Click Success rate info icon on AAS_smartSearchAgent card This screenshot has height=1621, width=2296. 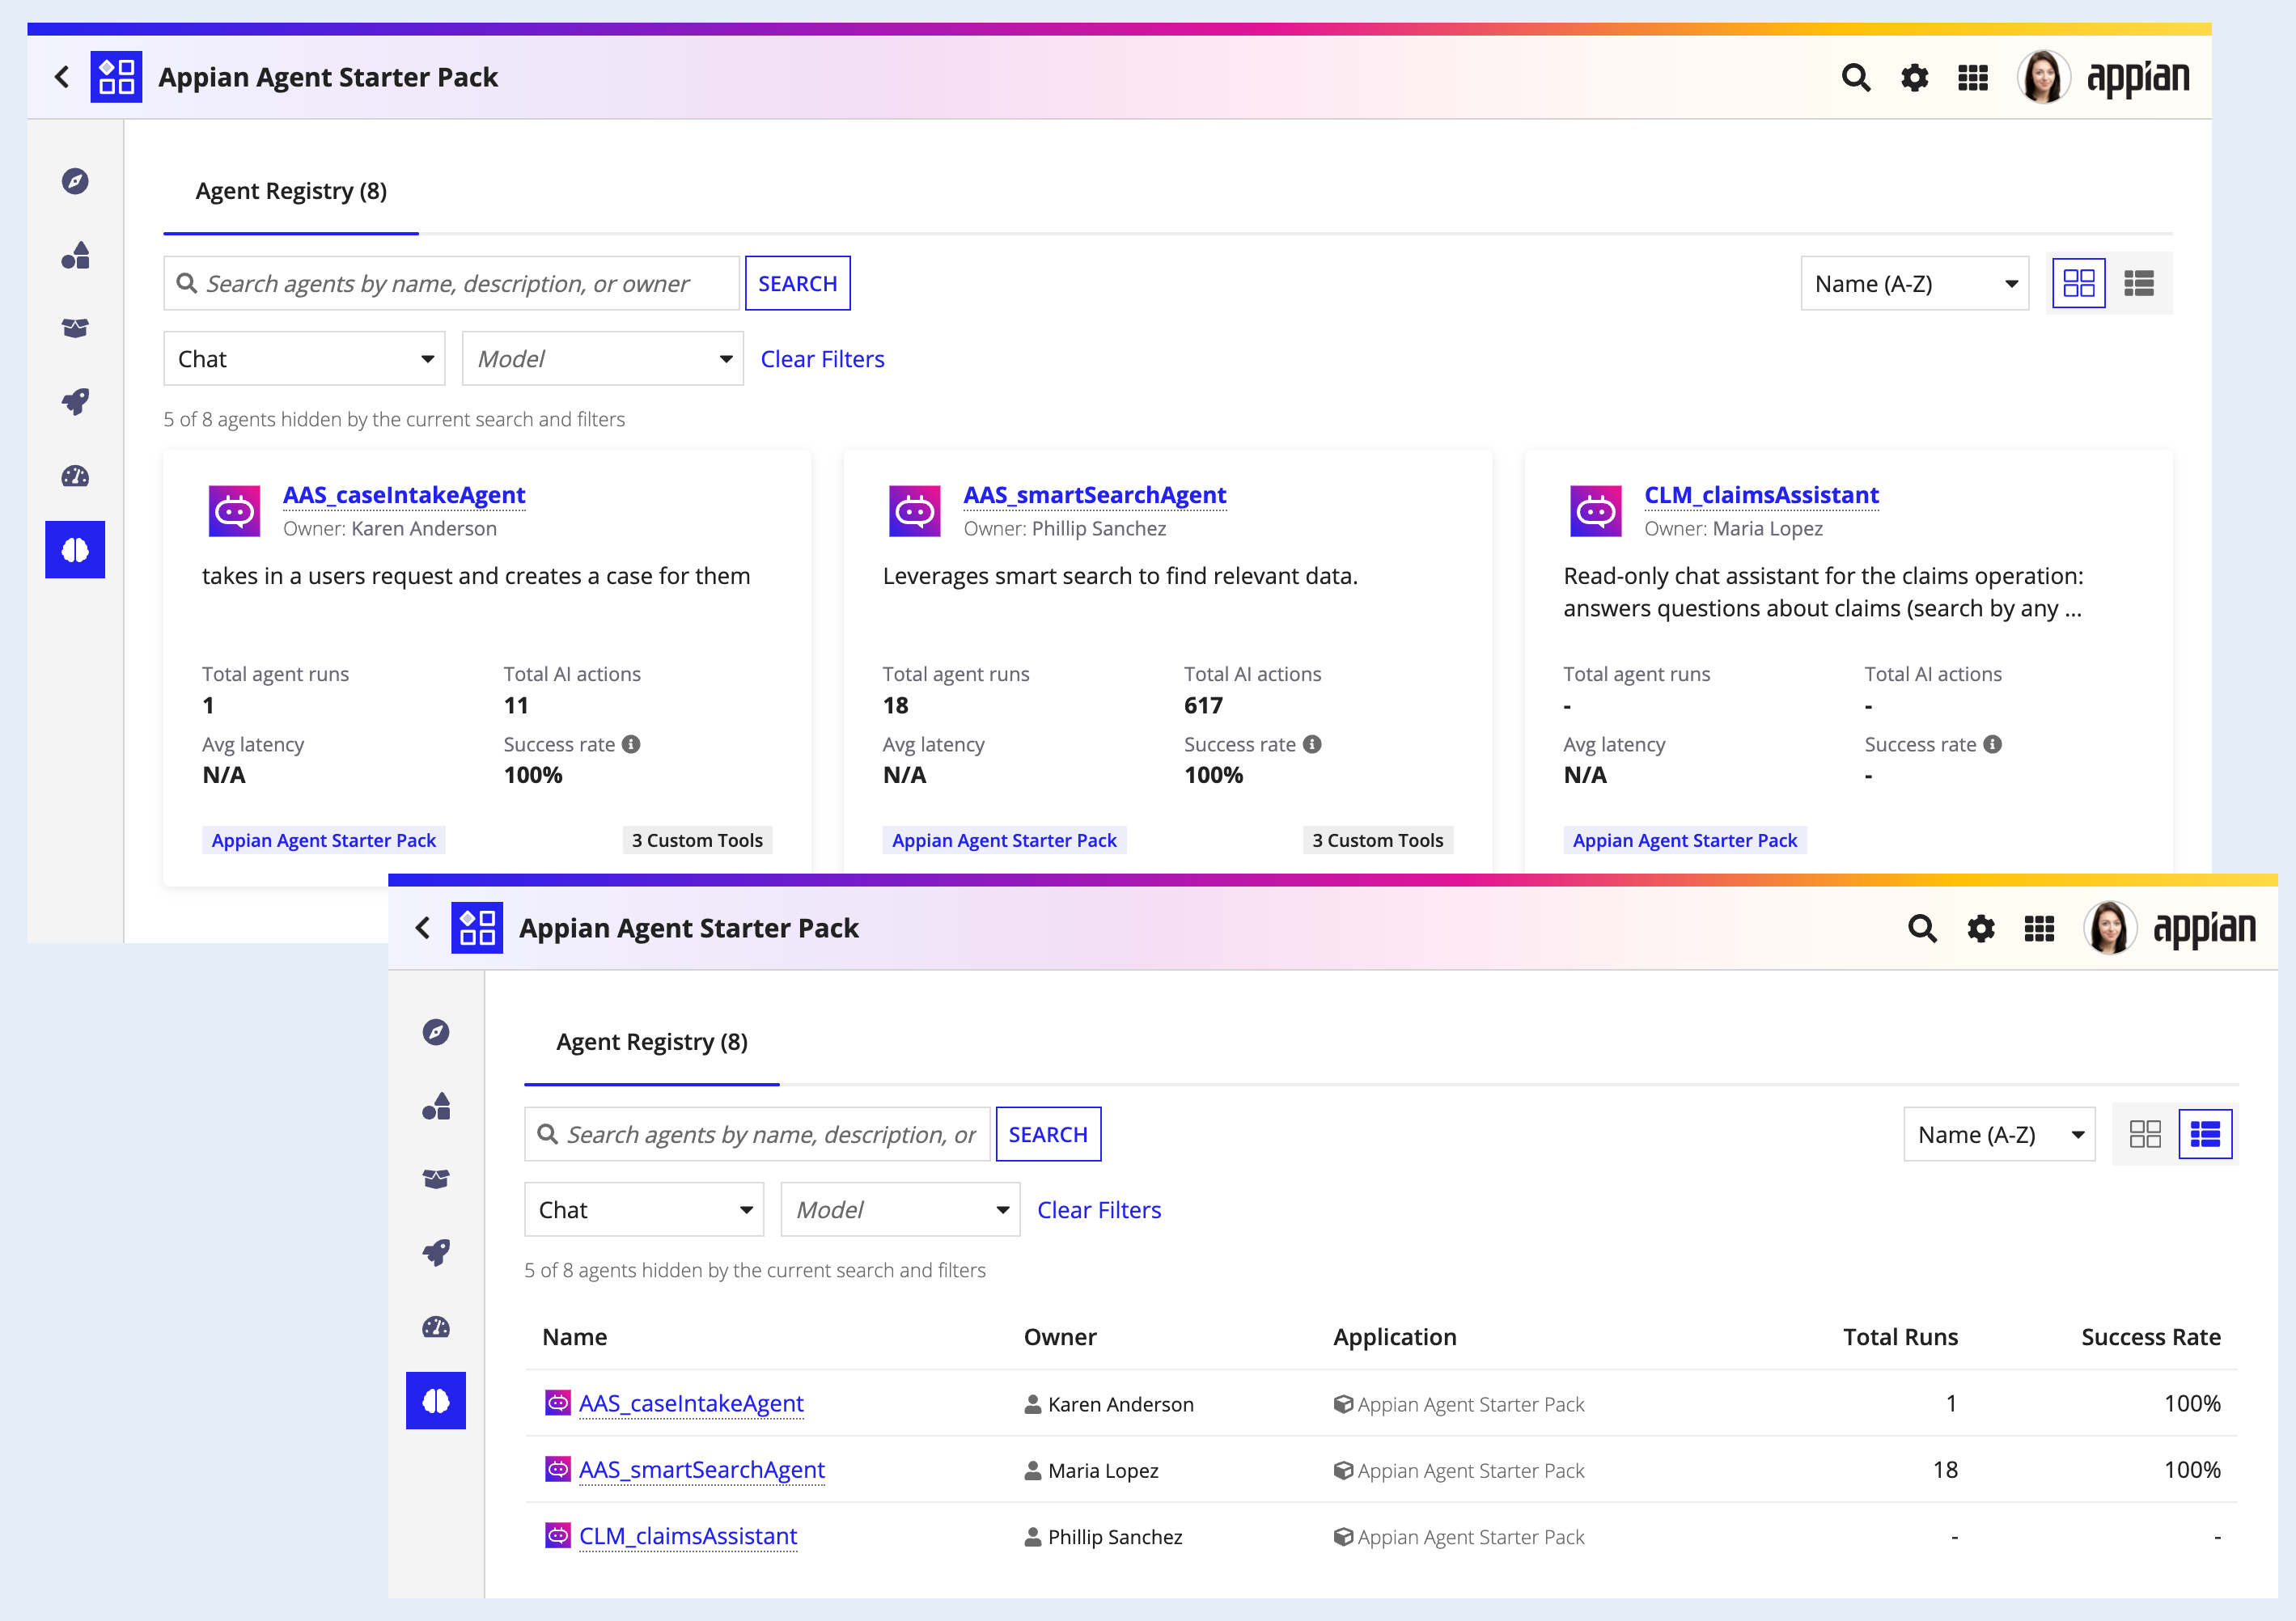click(x=1312, y=744)
